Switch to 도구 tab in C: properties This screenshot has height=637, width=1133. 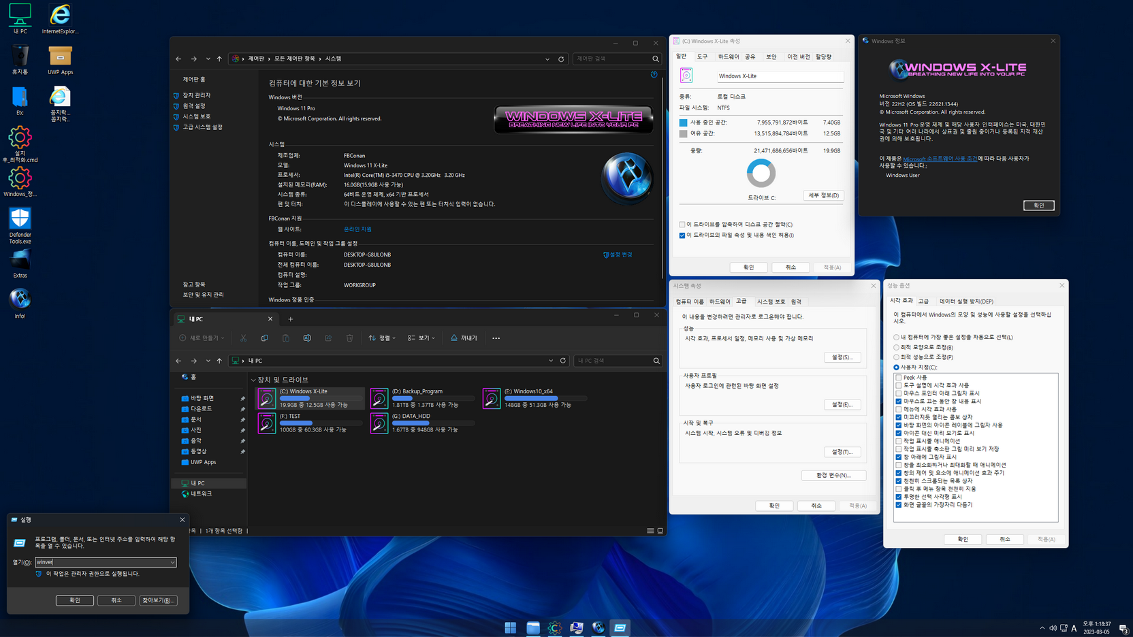(x=702, y=57)
